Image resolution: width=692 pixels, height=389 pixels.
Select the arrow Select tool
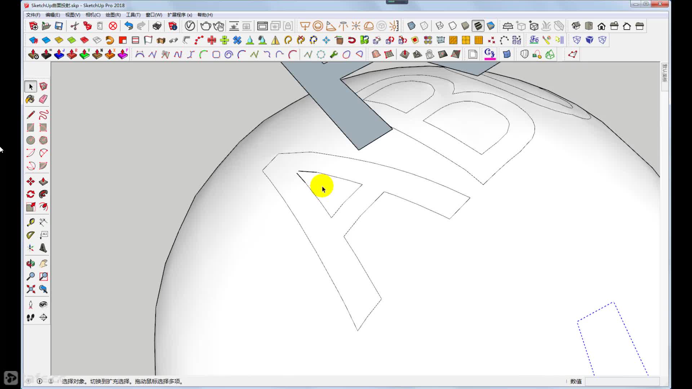(31, 86)
